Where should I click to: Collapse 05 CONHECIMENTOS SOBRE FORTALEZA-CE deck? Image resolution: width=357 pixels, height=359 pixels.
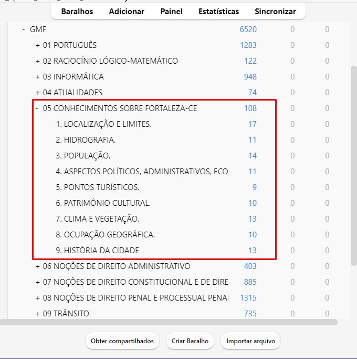click(37, 108)
